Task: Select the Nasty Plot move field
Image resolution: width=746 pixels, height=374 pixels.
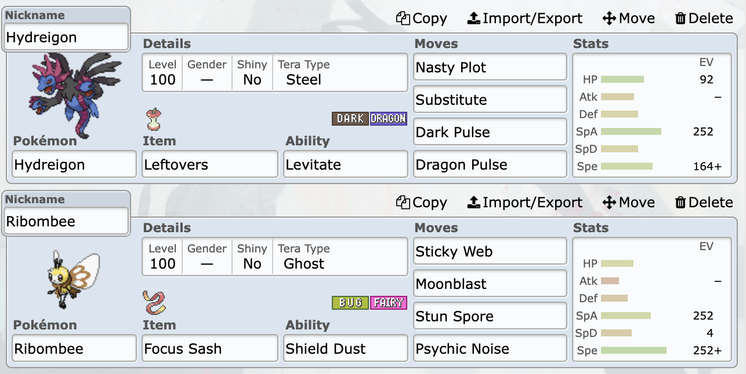Action: [x=490, y=67]
